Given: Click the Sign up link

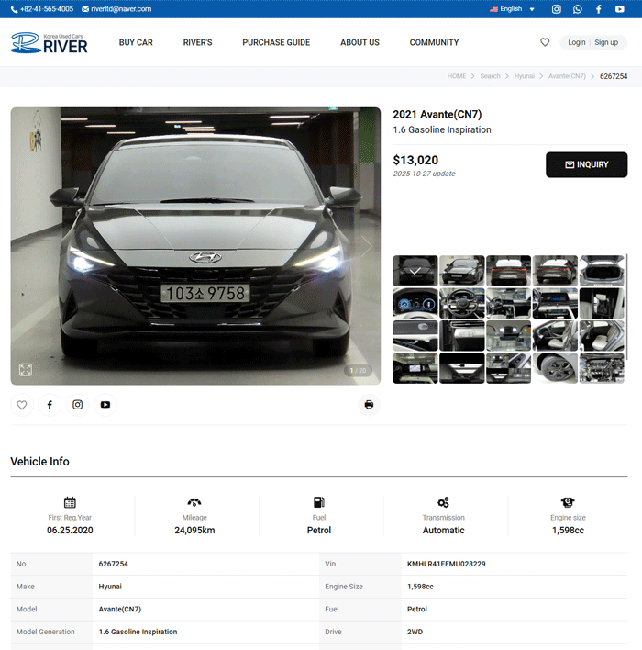Looking at the screenshot, I should 606,42.
